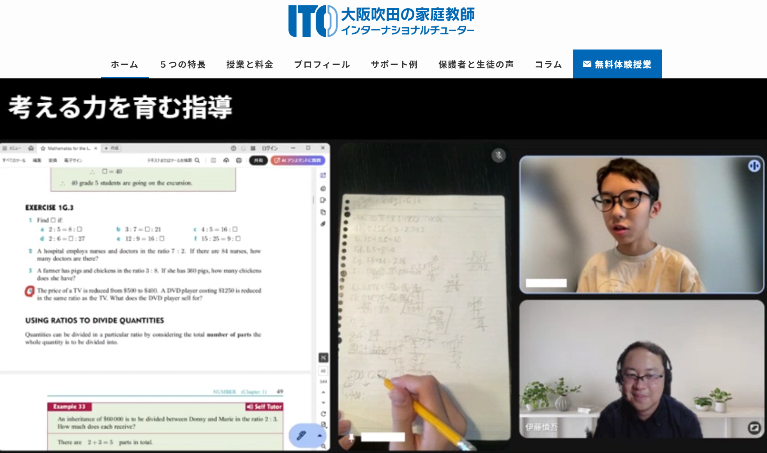The image size is (767, 453).
Task: Go to the コラム page
Action: (548, 64)
